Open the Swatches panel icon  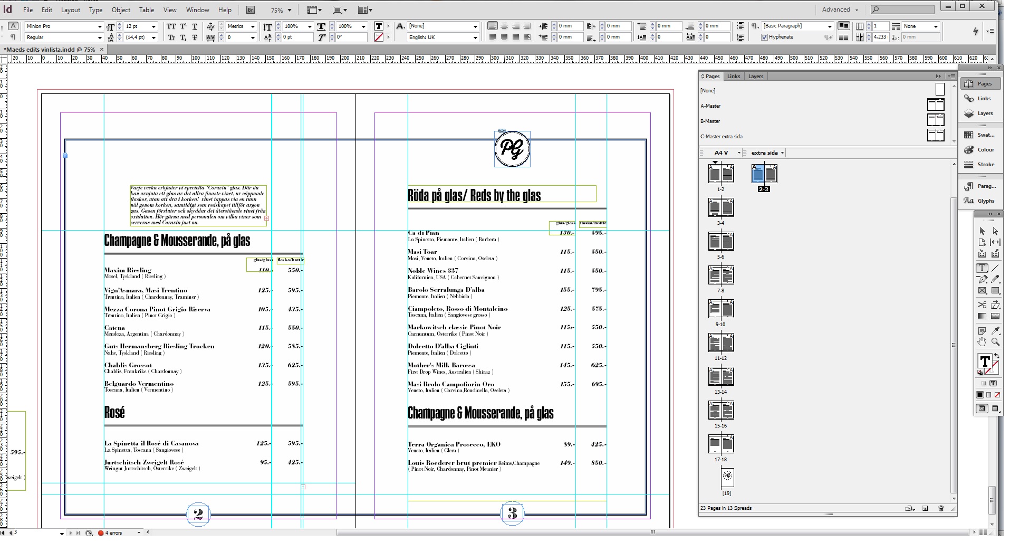(980, 135)
